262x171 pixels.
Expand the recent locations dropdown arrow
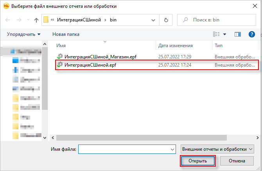[28, 20]
